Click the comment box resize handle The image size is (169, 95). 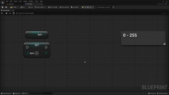pos(164,44)
